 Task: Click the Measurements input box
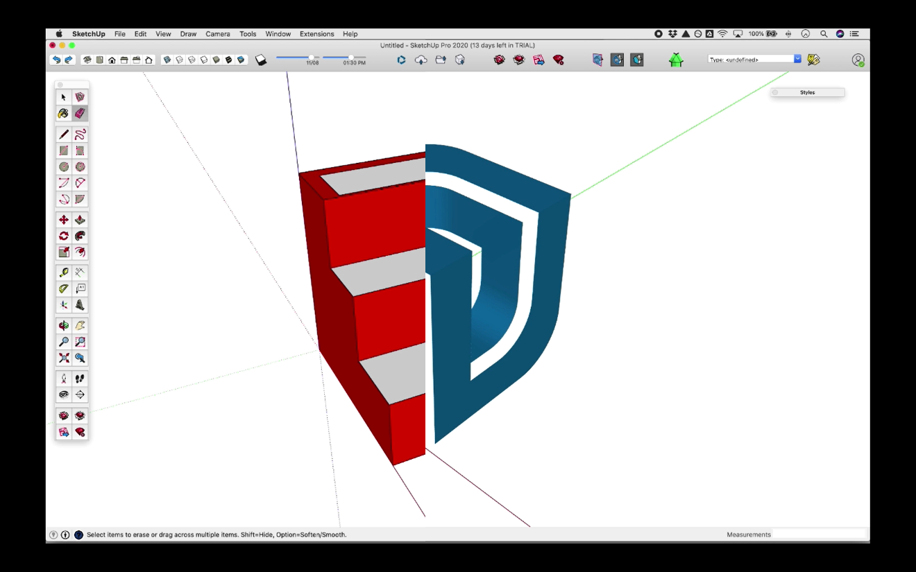tap(820, 535)
